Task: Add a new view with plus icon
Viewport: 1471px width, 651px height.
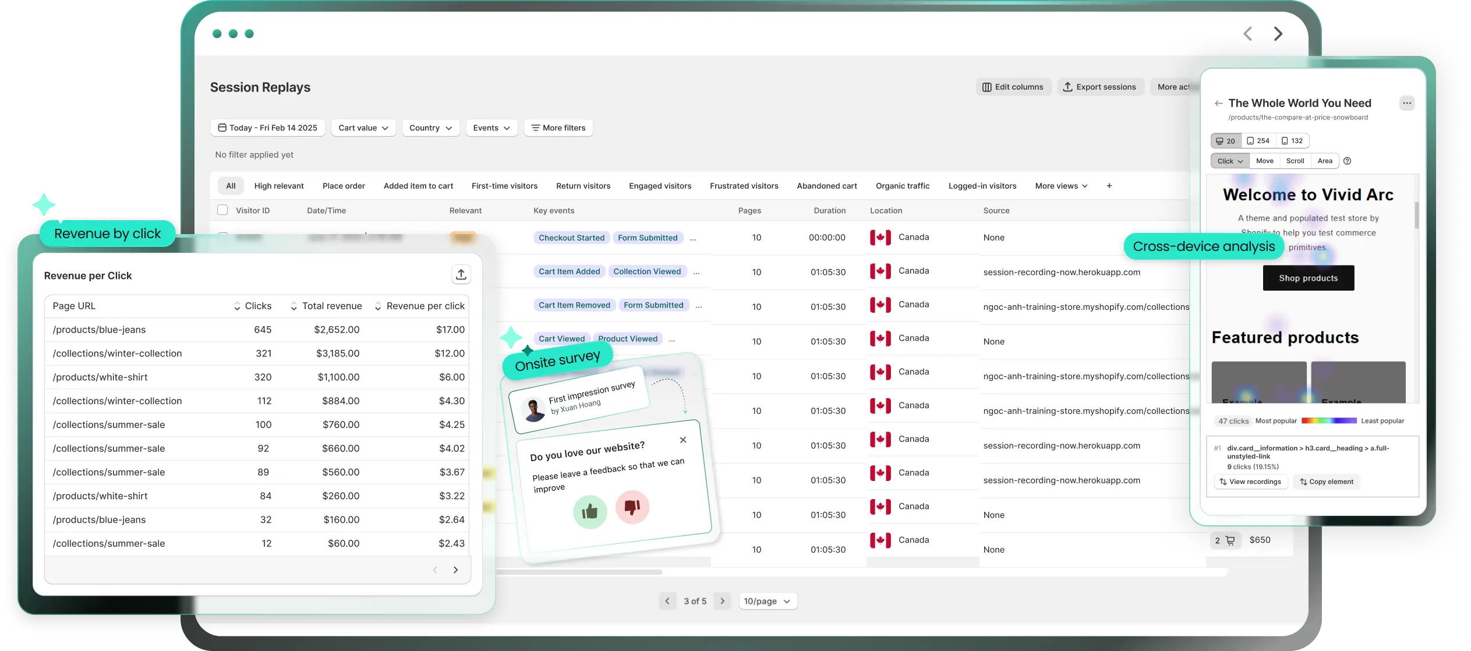Action: coord(1109,186)
